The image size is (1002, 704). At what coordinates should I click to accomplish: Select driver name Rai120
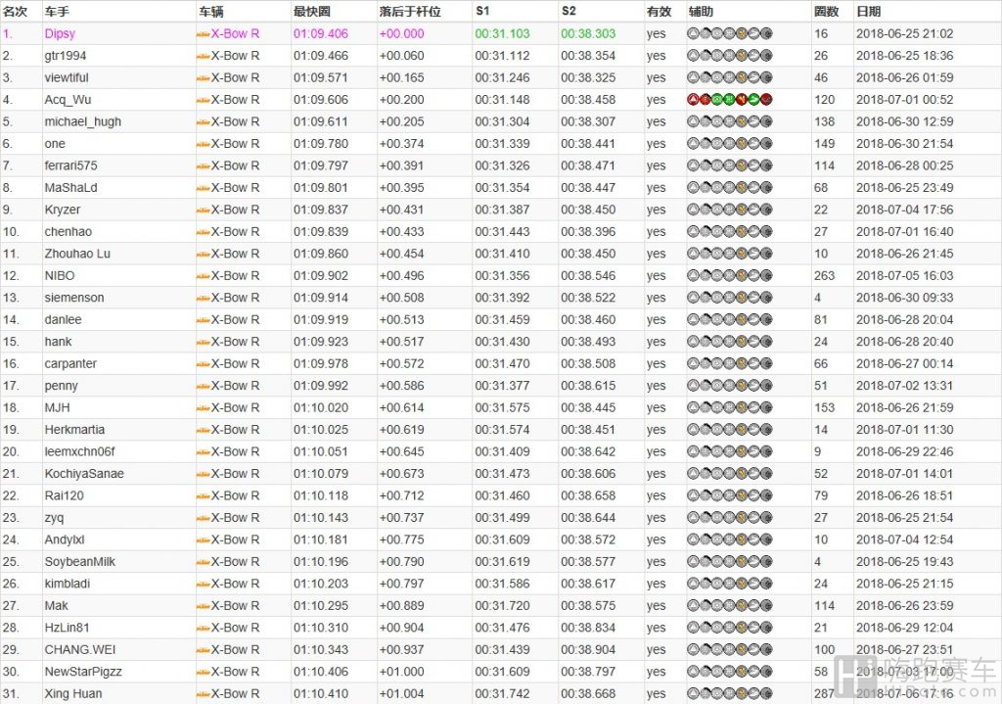point(64,495)
